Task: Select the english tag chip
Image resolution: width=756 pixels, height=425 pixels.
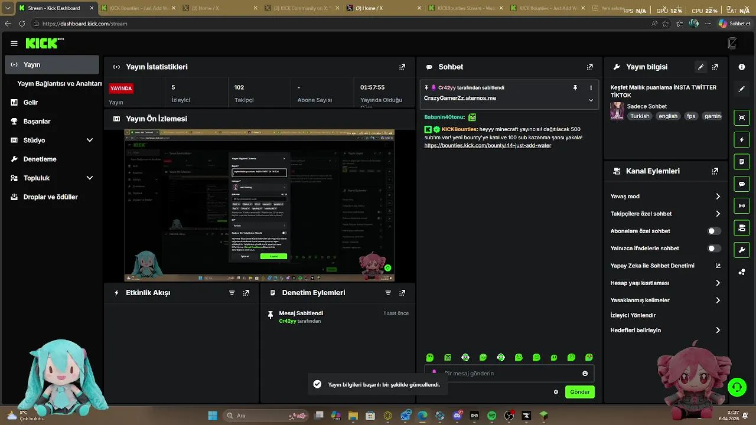Action: [668, 116]
